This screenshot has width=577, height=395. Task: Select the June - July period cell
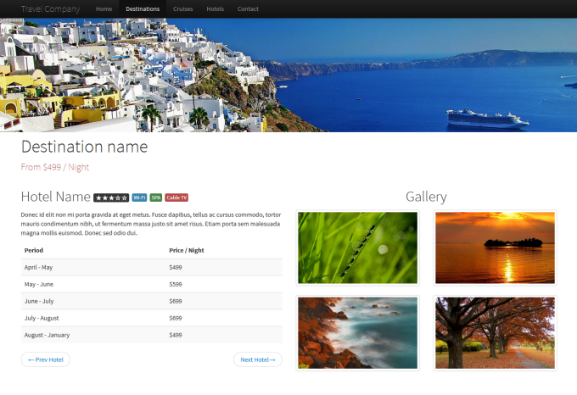pyautogui.click(x=39, y=301)
